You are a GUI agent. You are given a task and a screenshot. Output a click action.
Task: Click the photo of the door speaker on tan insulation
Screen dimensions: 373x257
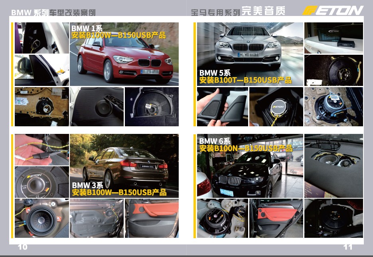[42, 107]
